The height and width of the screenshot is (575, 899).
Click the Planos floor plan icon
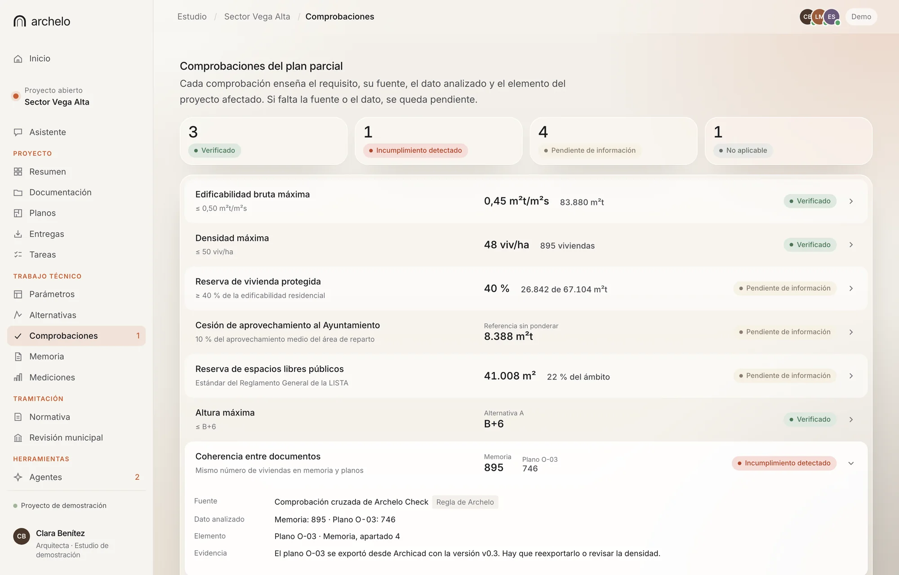click(18, 213)
